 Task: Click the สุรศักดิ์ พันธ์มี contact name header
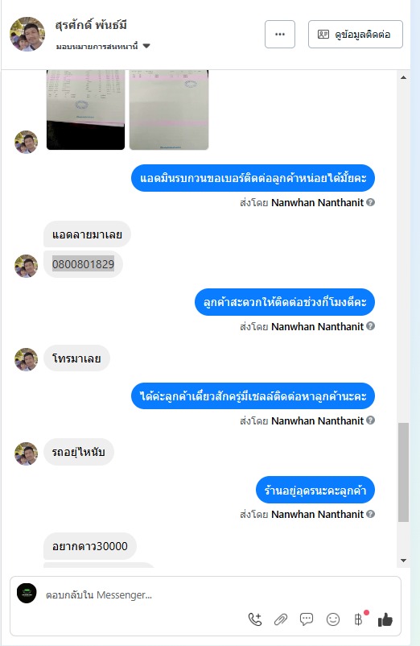91,25
